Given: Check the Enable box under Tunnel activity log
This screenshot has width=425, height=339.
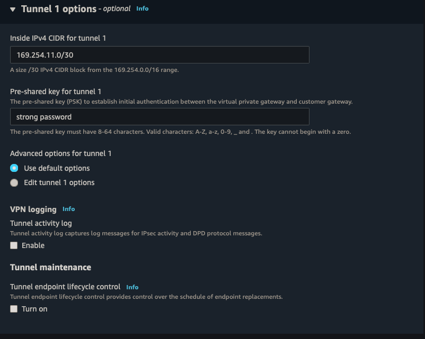Looking at the screenshot, I should pos(13,245).
